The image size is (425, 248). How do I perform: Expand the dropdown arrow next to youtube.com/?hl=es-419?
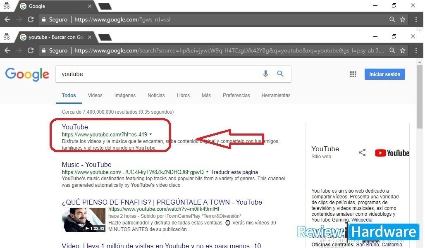pos(151,134)
